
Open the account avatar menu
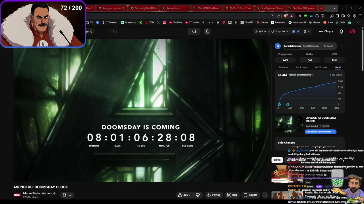point(352,31)
